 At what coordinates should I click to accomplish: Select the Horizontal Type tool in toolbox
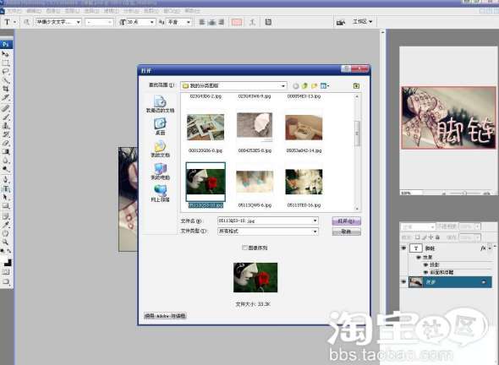5,188
